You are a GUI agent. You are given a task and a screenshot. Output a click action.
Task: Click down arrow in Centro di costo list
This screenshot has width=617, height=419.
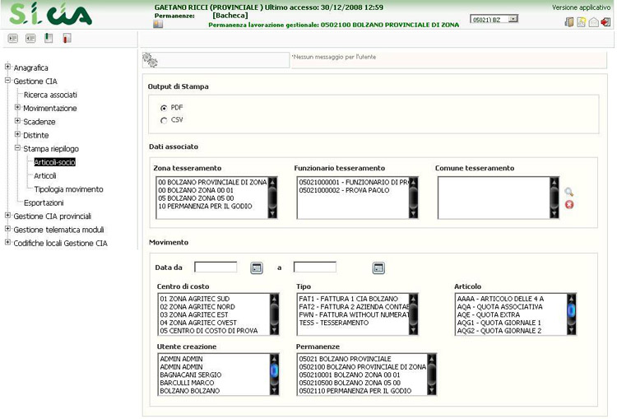(x=275, y=330)
